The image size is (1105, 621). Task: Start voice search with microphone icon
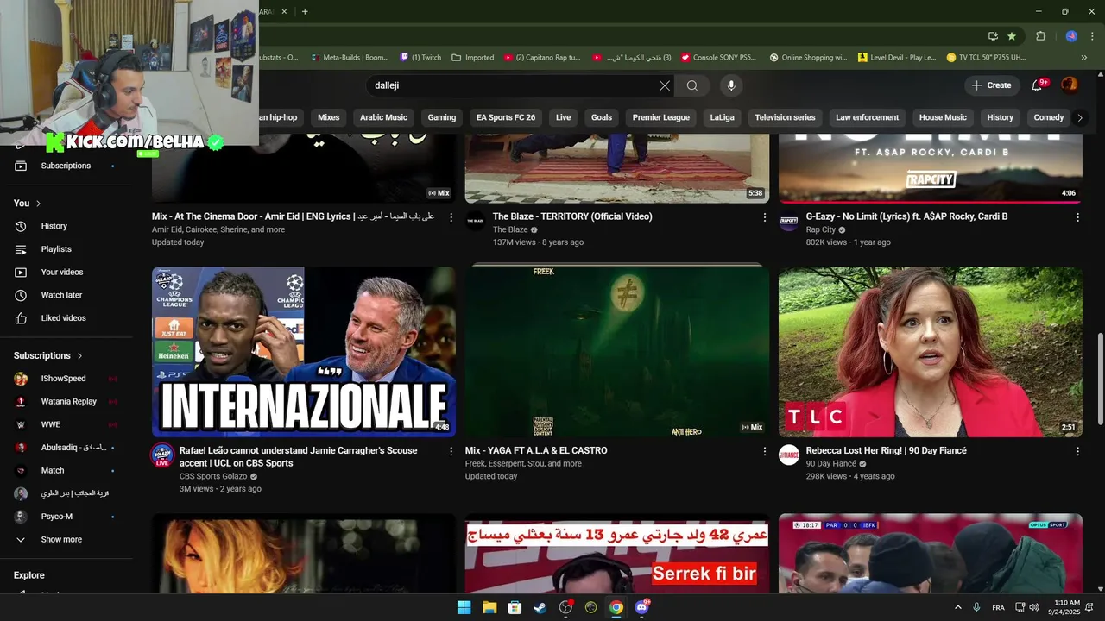[731, 85]
